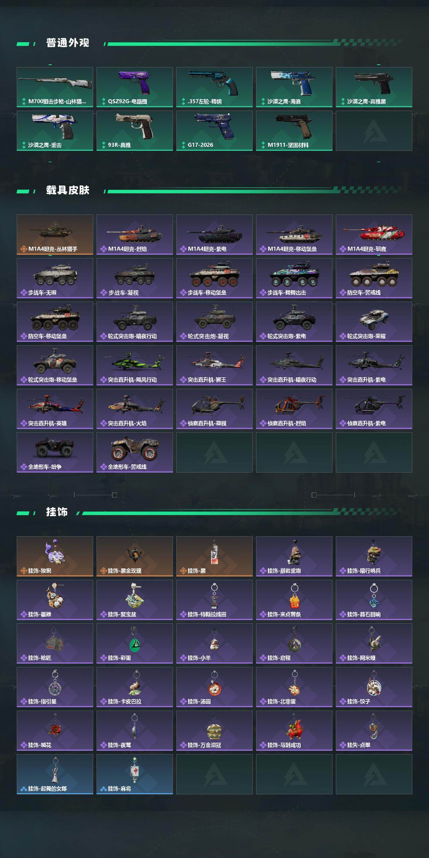Image resolution: width=429 pixels, height=858 pixels.
Task: Choose the 挂饰-指引星 compass charm
Action: pos(55,687)
